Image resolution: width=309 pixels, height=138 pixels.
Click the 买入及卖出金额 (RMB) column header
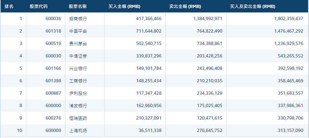253,6
